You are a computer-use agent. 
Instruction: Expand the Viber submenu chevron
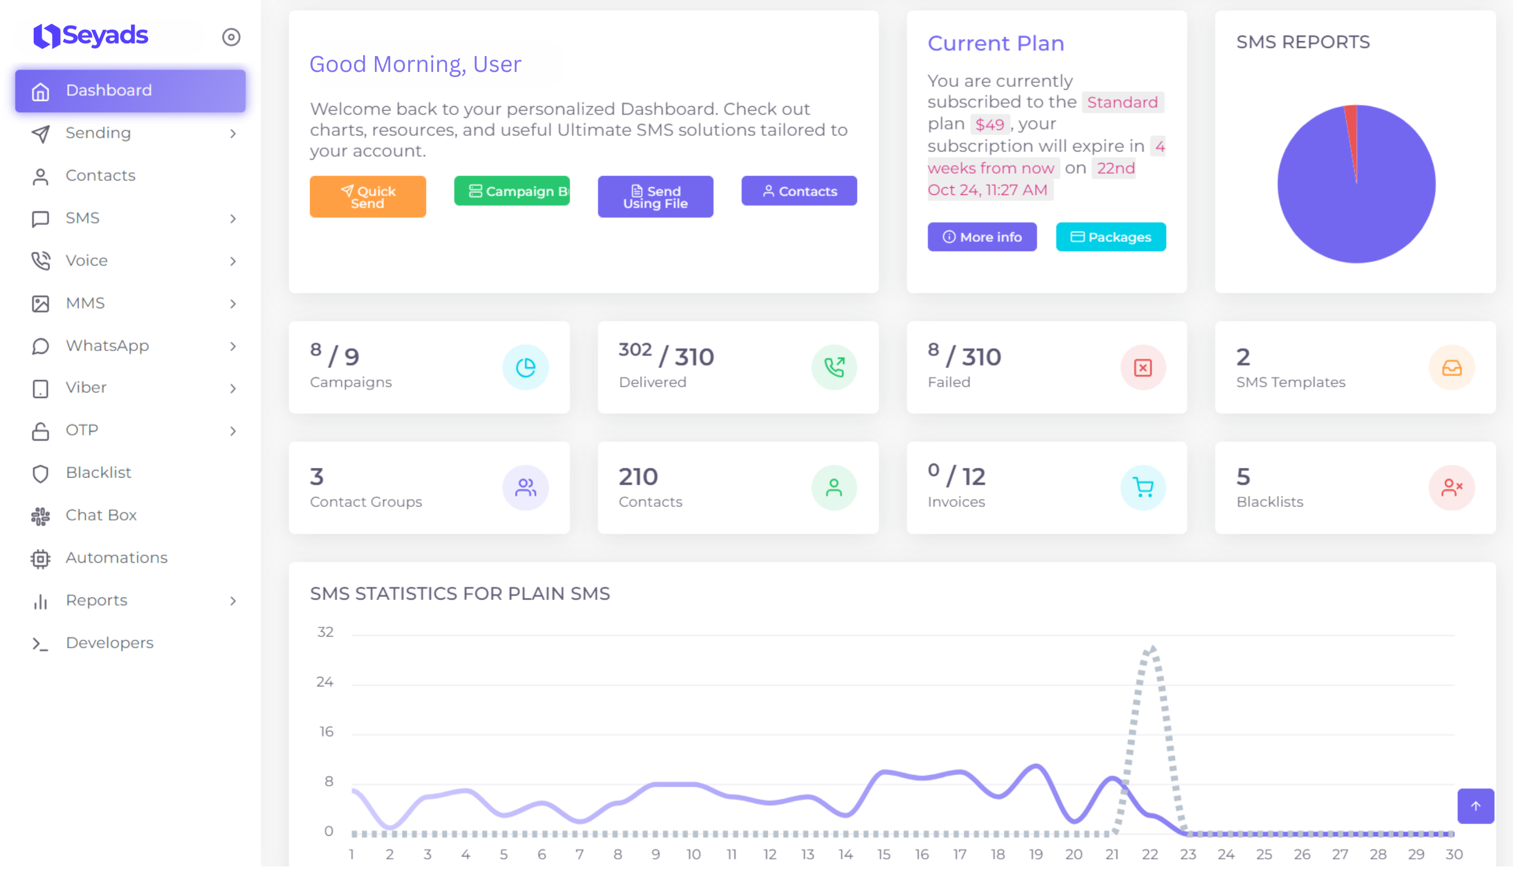[233, 388]
